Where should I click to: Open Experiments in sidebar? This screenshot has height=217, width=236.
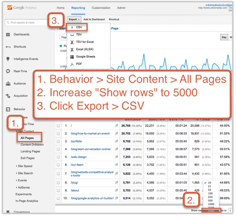coord(24,194)
